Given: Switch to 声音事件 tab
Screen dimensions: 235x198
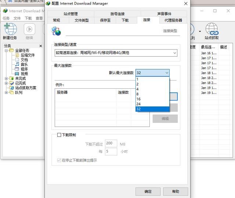Looking at the screenshot, I should tap(164, 14).
